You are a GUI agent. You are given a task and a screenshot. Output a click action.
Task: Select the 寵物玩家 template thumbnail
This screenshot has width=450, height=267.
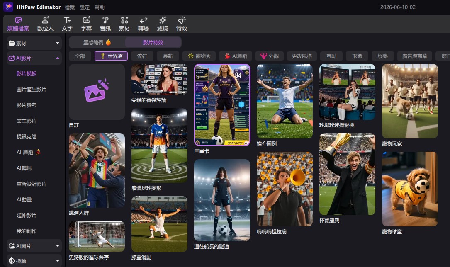[x=410, y=101]
